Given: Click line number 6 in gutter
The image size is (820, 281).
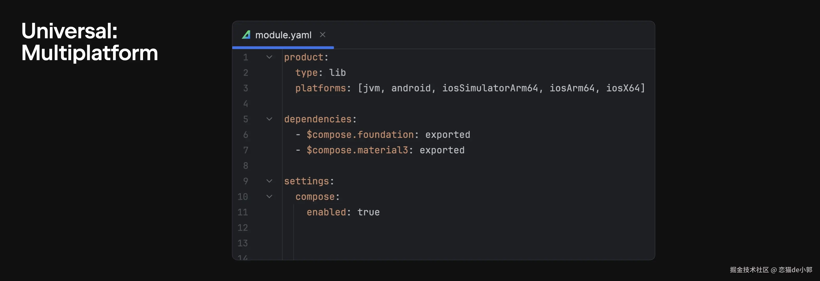Looking at the screenshot, I should (245, 135).
